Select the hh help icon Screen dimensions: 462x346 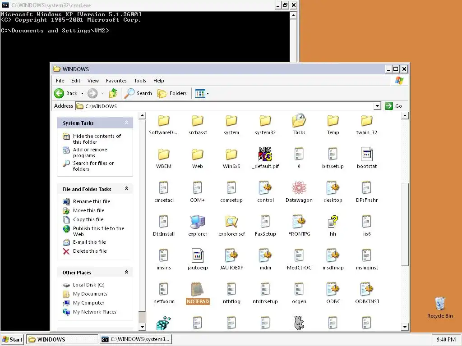tap(333, 222)
